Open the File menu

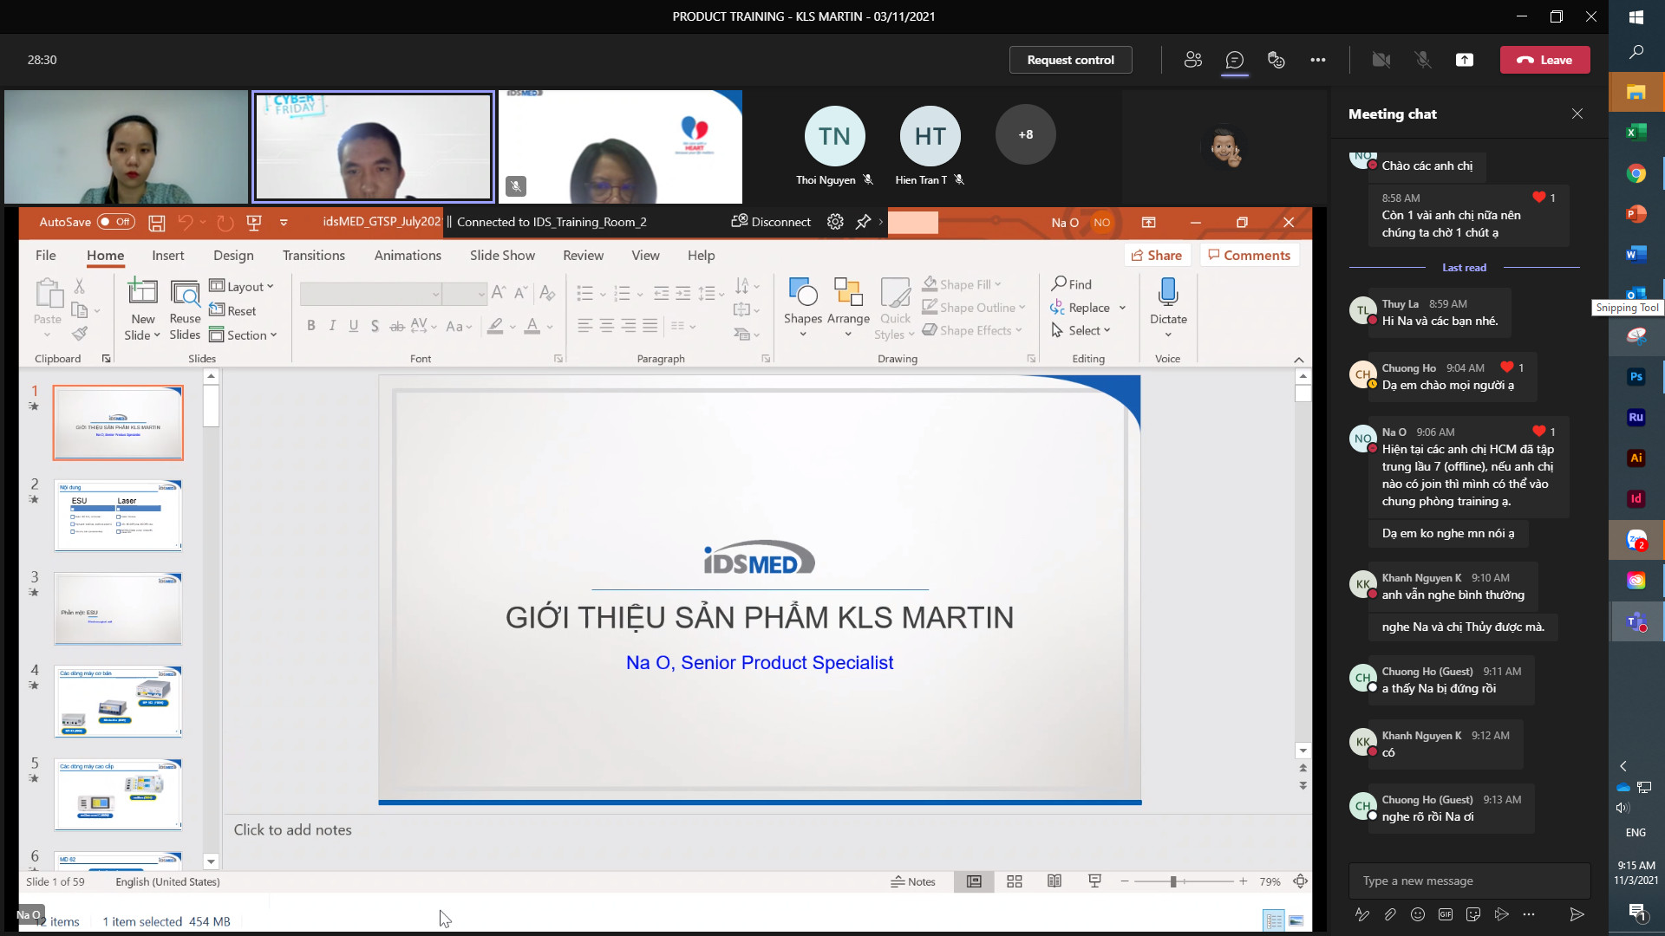point(46,255)
